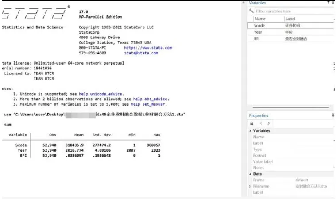Click the 'sum' command in results
Image resolution: width=336 pixels, height=199 pixels.
point(8,125)
